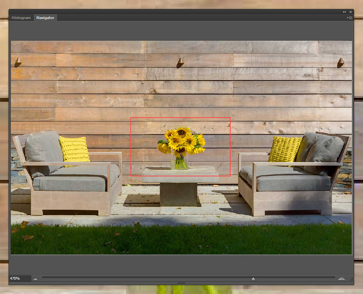Close the Navigator panel
Screen dimensions: 363x294
pyautogui.click(x=351, y=12)
